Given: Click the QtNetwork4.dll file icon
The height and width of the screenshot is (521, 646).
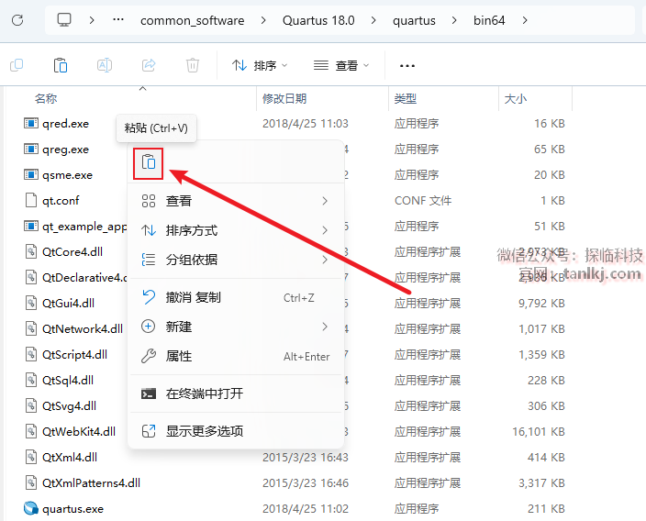Looking at the screenshot, I should (x=31, y=328).
